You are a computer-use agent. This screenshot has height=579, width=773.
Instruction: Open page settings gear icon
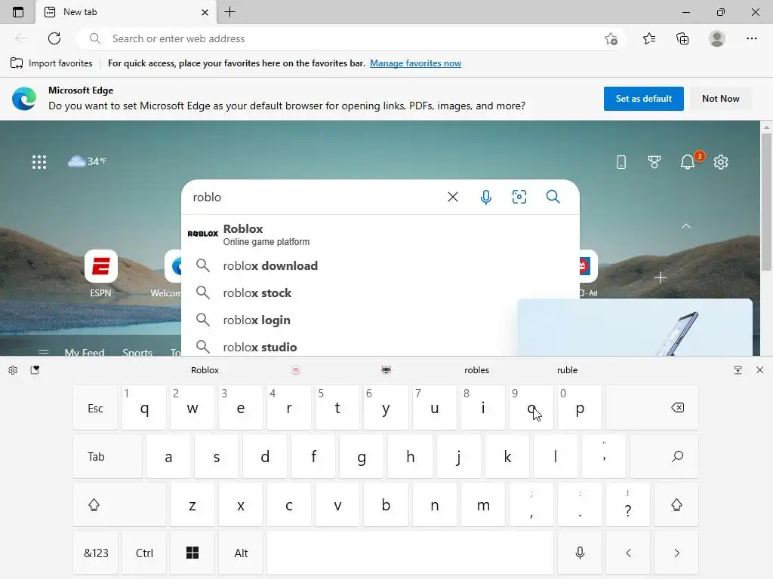(721, 162)
